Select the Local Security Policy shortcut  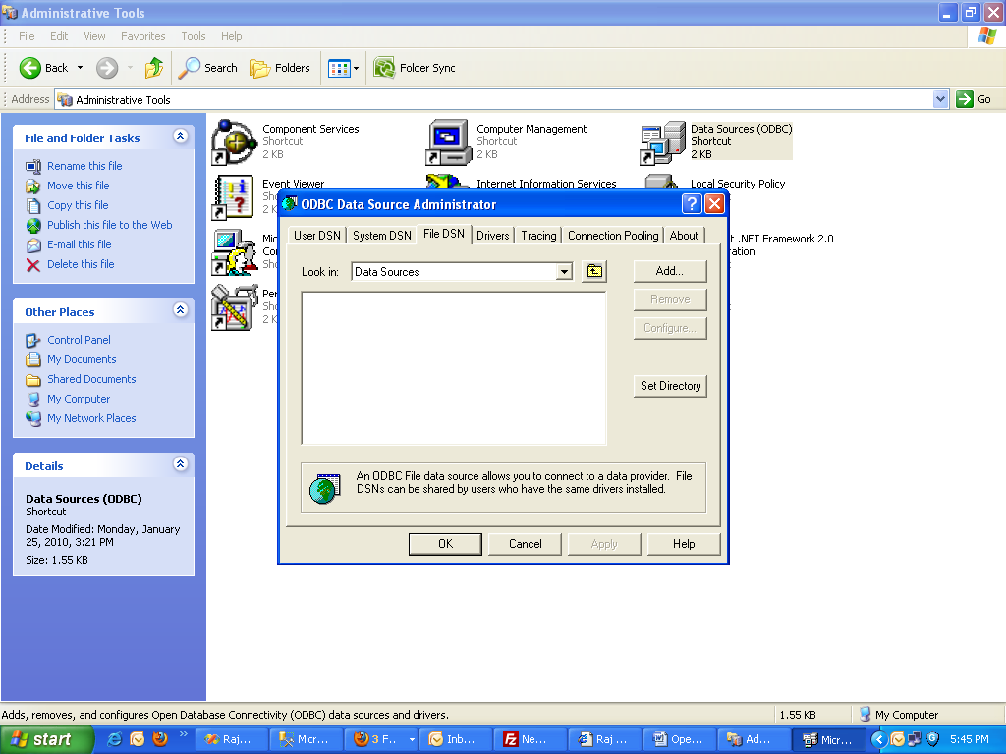737,184
